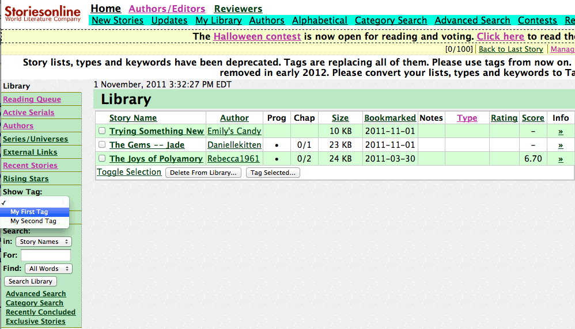Open New Stories menu item
575x329 pixels.
pos(118,21)
